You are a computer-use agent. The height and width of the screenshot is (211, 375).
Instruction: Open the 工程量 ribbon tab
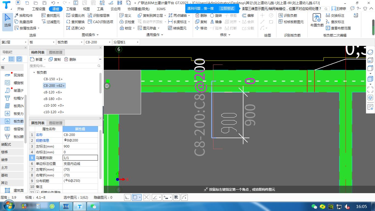click(x=71, y=9)
